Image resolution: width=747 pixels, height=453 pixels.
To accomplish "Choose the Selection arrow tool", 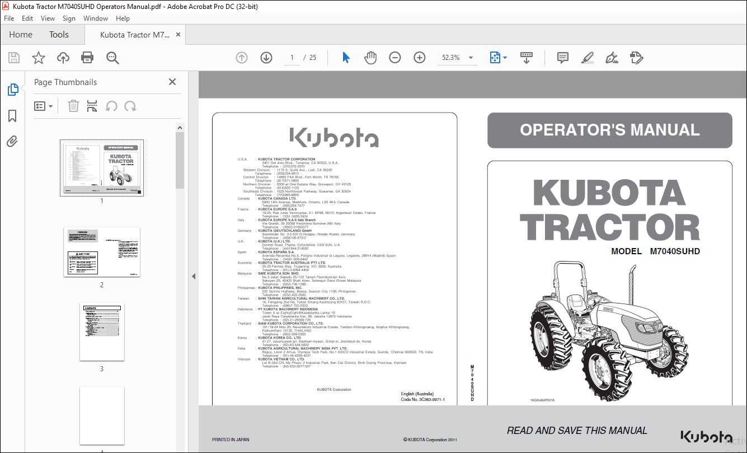I will [x=346, y=58].
